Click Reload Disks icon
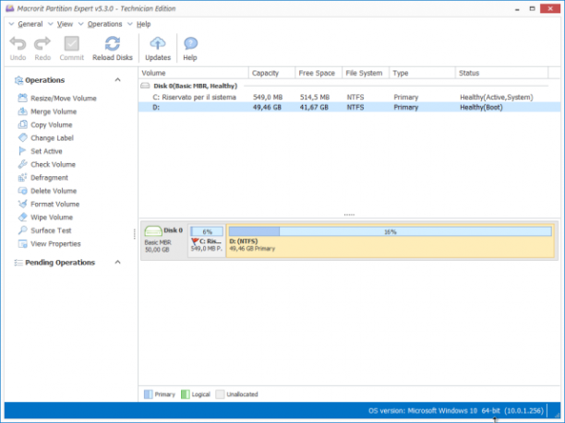The image size is (565, 423). click(x=113, y=44)
